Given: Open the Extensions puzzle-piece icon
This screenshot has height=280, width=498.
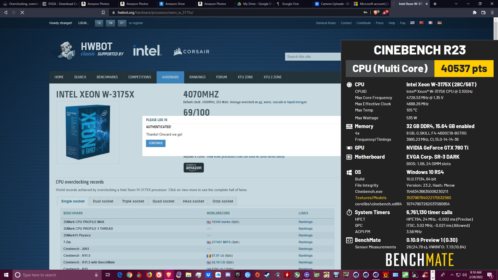Looking at the screenshot, I should coord(474,12).
